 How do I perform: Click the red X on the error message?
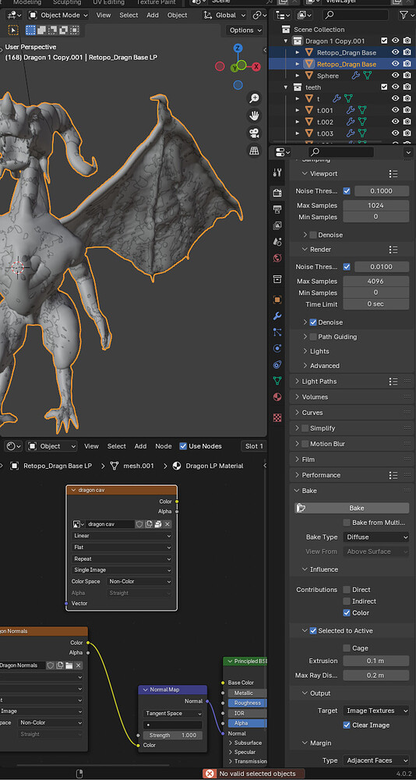point(210,774)
